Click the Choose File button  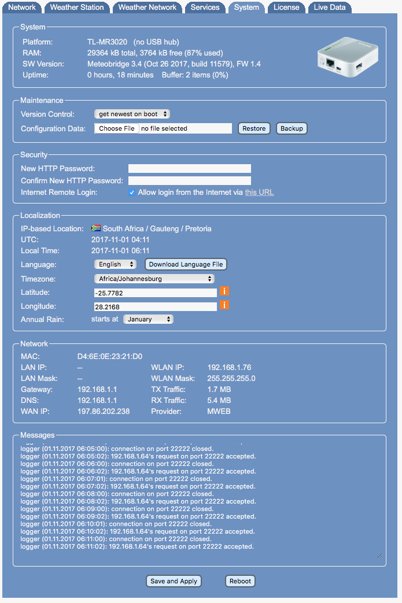(x=117, y=128)
